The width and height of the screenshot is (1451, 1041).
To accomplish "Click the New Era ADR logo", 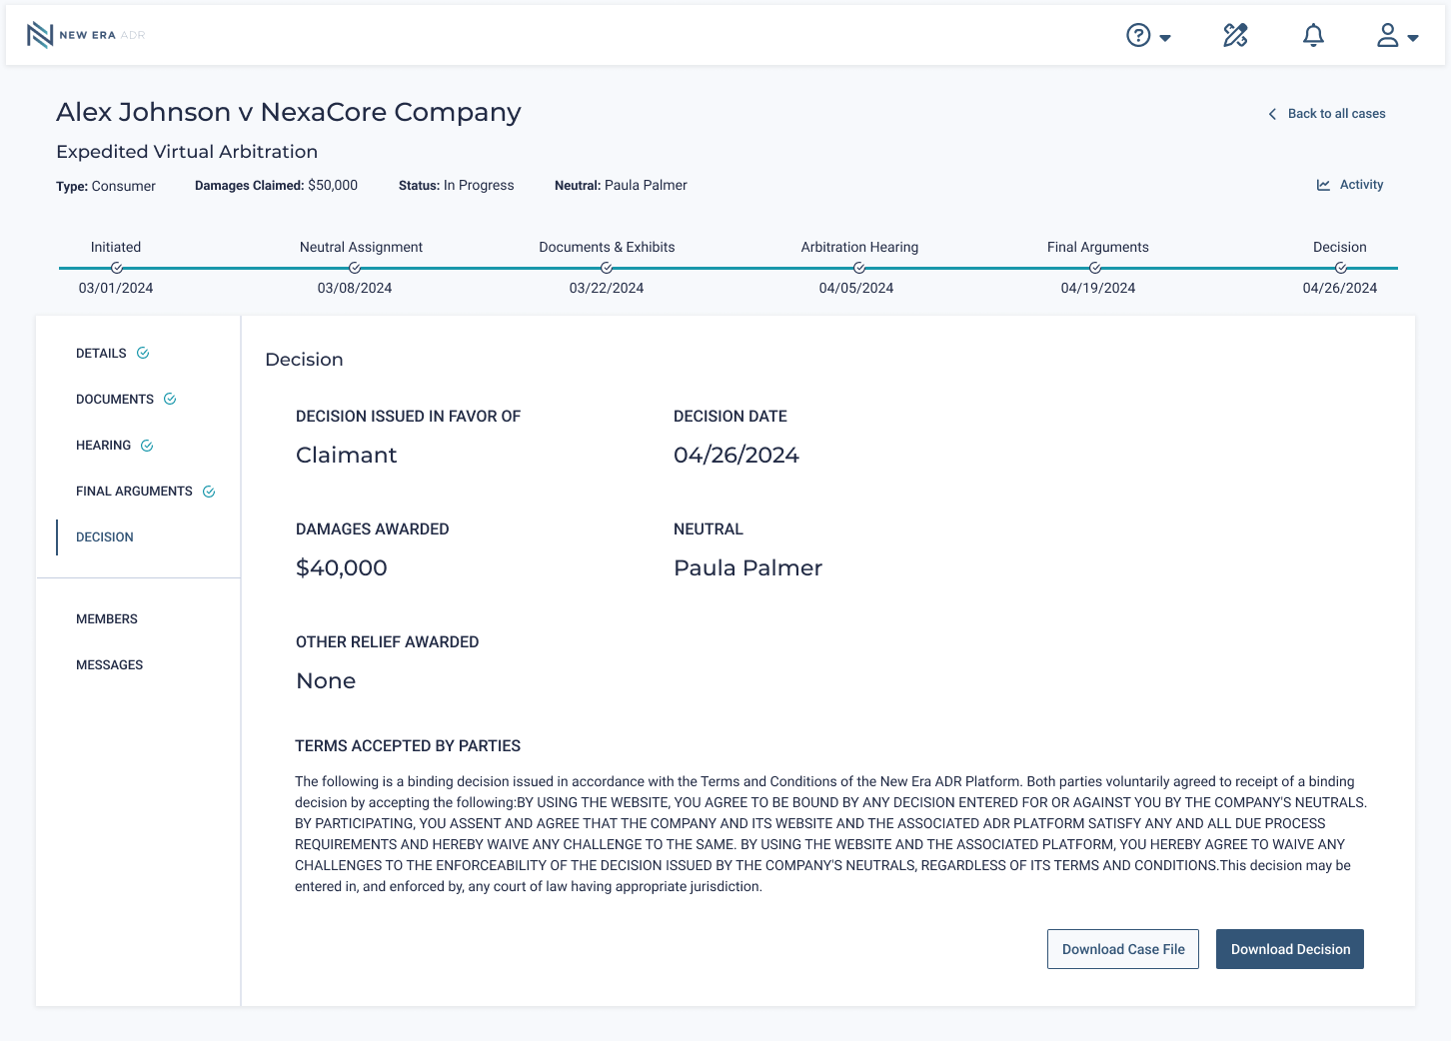I will tap(86, 35).
